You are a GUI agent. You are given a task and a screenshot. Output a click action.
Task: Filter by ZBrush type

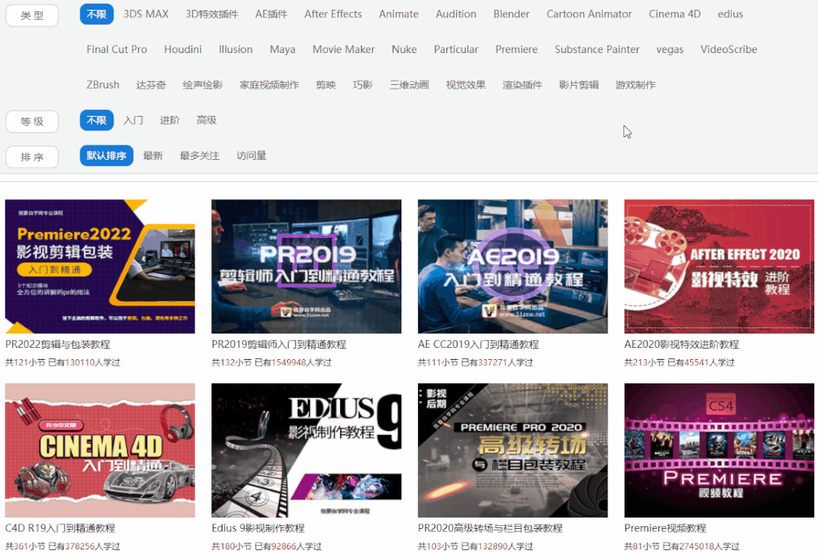click(x=103, y=85)
